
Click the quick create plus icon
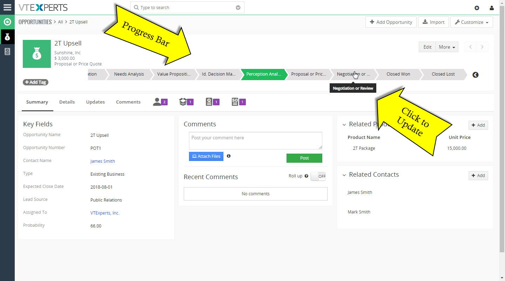pos(477,8)
